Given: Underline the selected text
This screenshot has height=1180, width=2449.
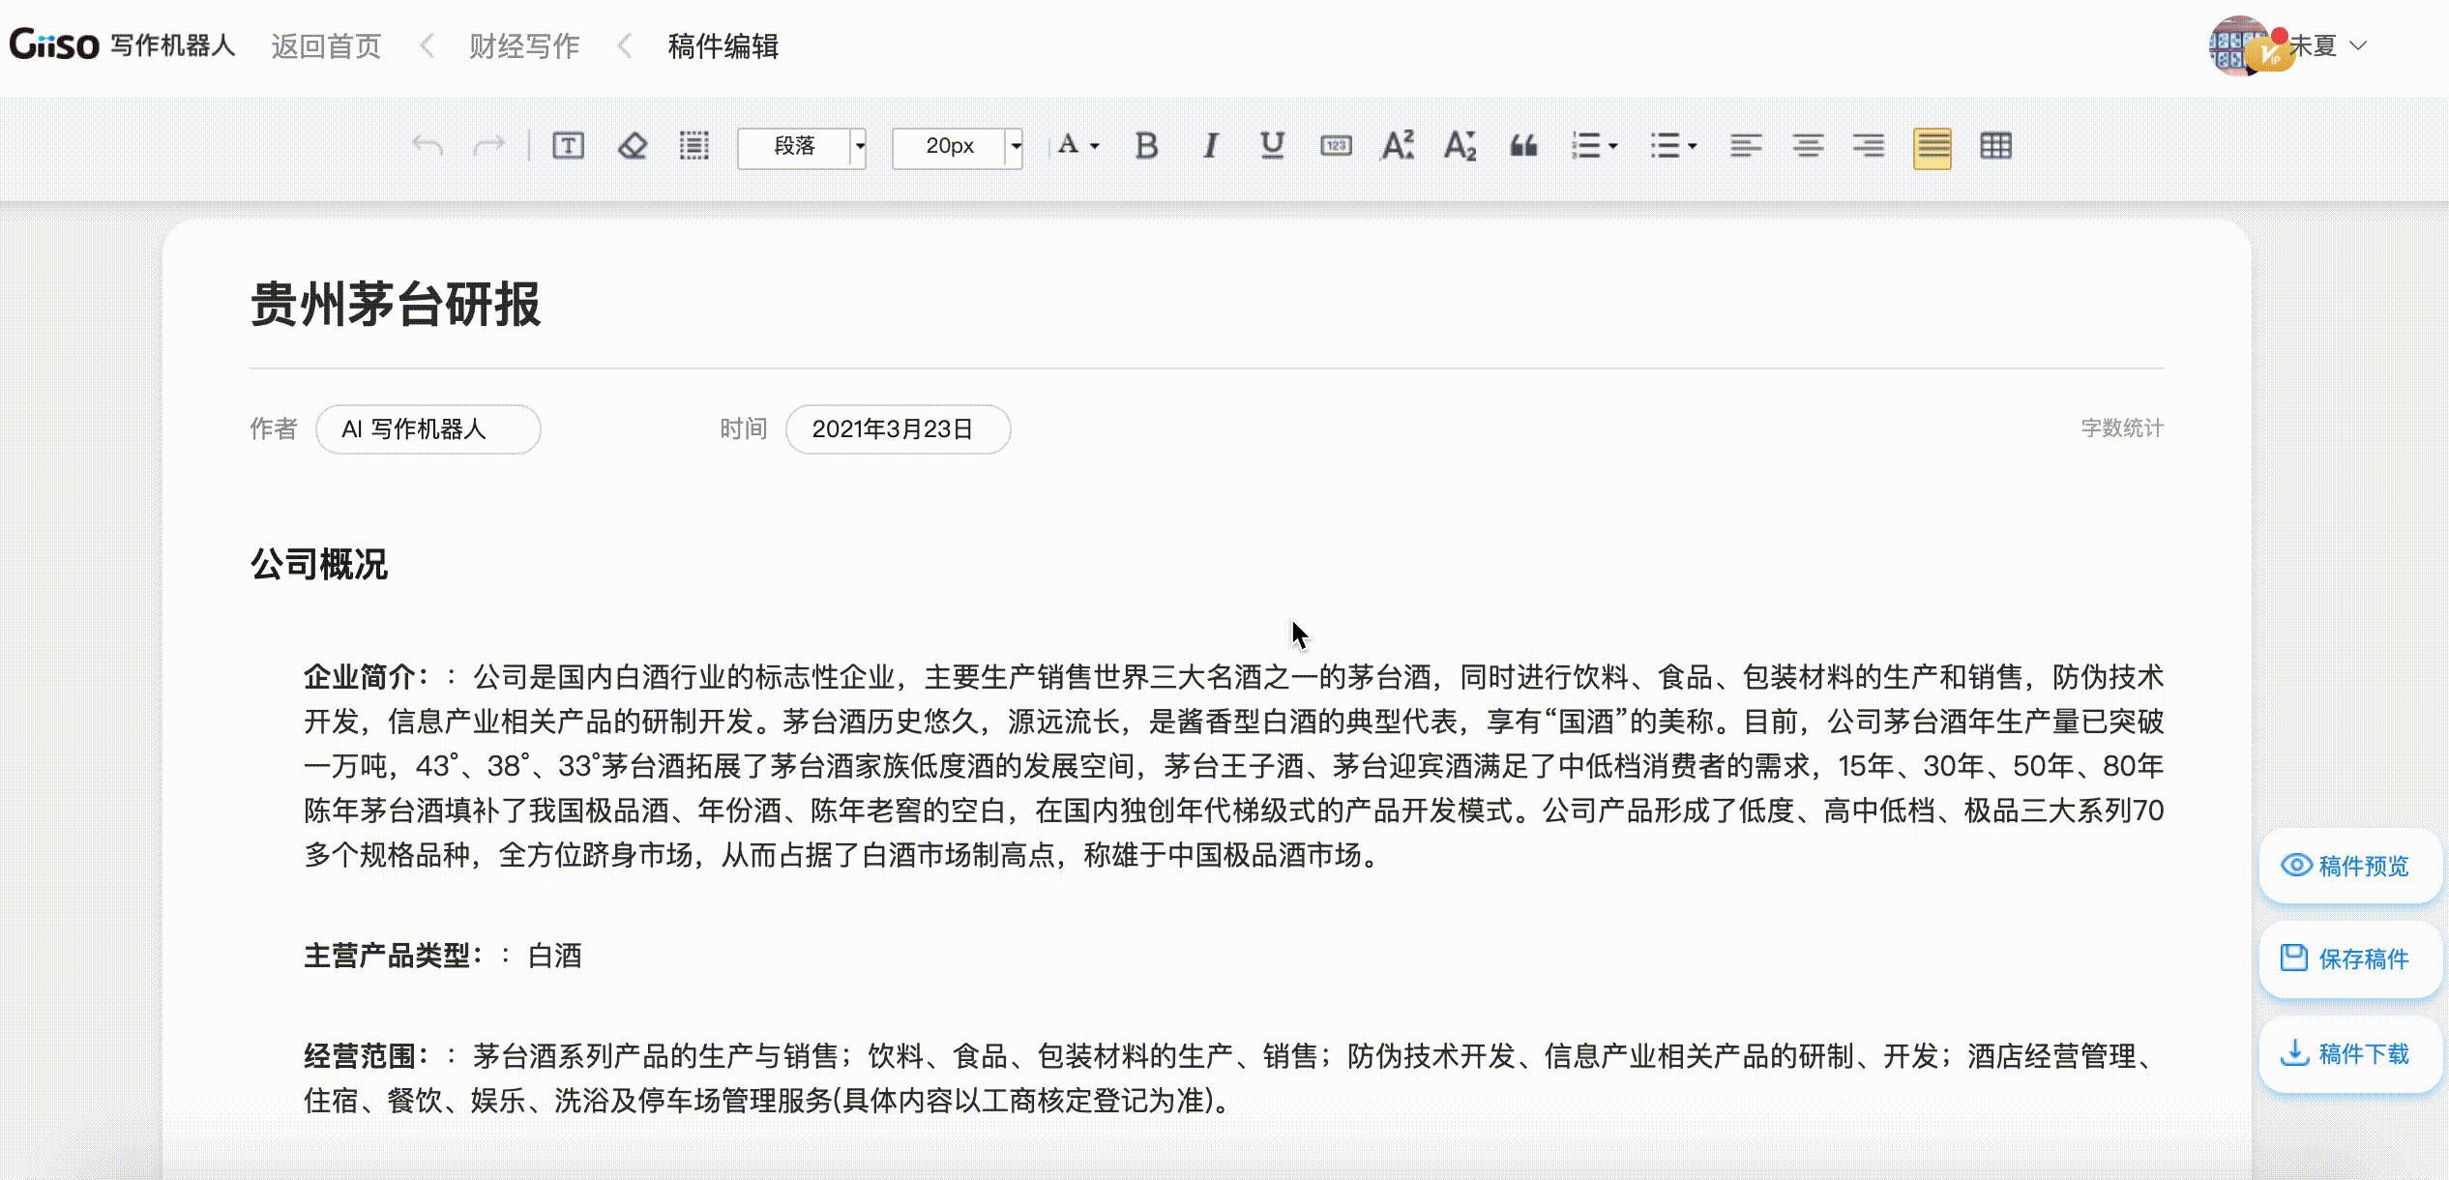Looking at the screenshot, I should coord(1271,147).
